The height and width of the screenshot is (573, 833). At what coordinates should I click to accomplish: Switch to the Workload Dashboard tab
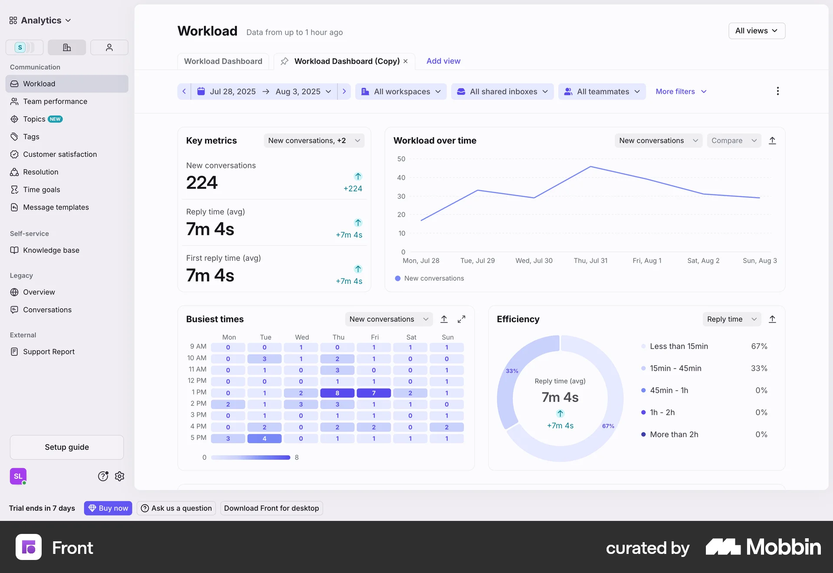tap(223, 61)
